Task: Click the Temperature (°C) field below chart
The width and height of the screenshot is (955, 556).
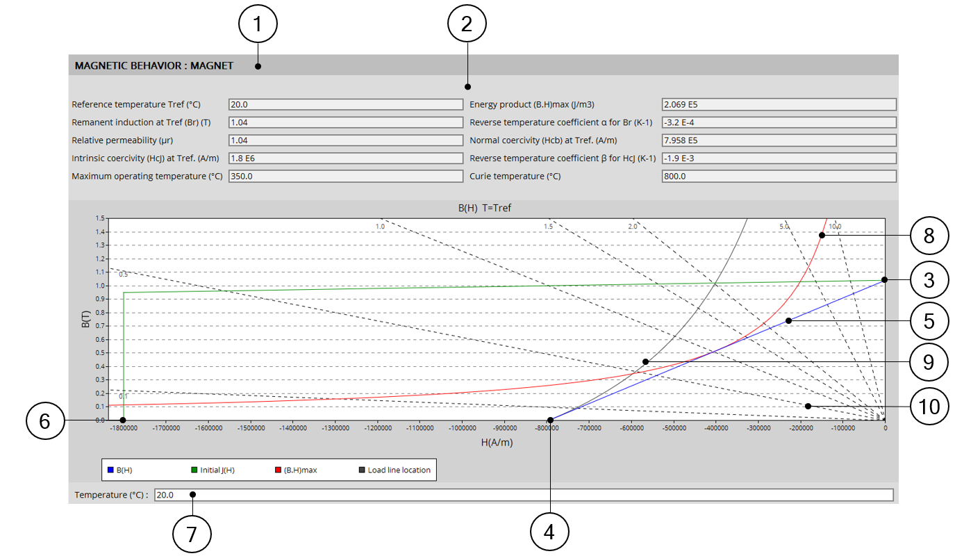Action: coord(523,496)
